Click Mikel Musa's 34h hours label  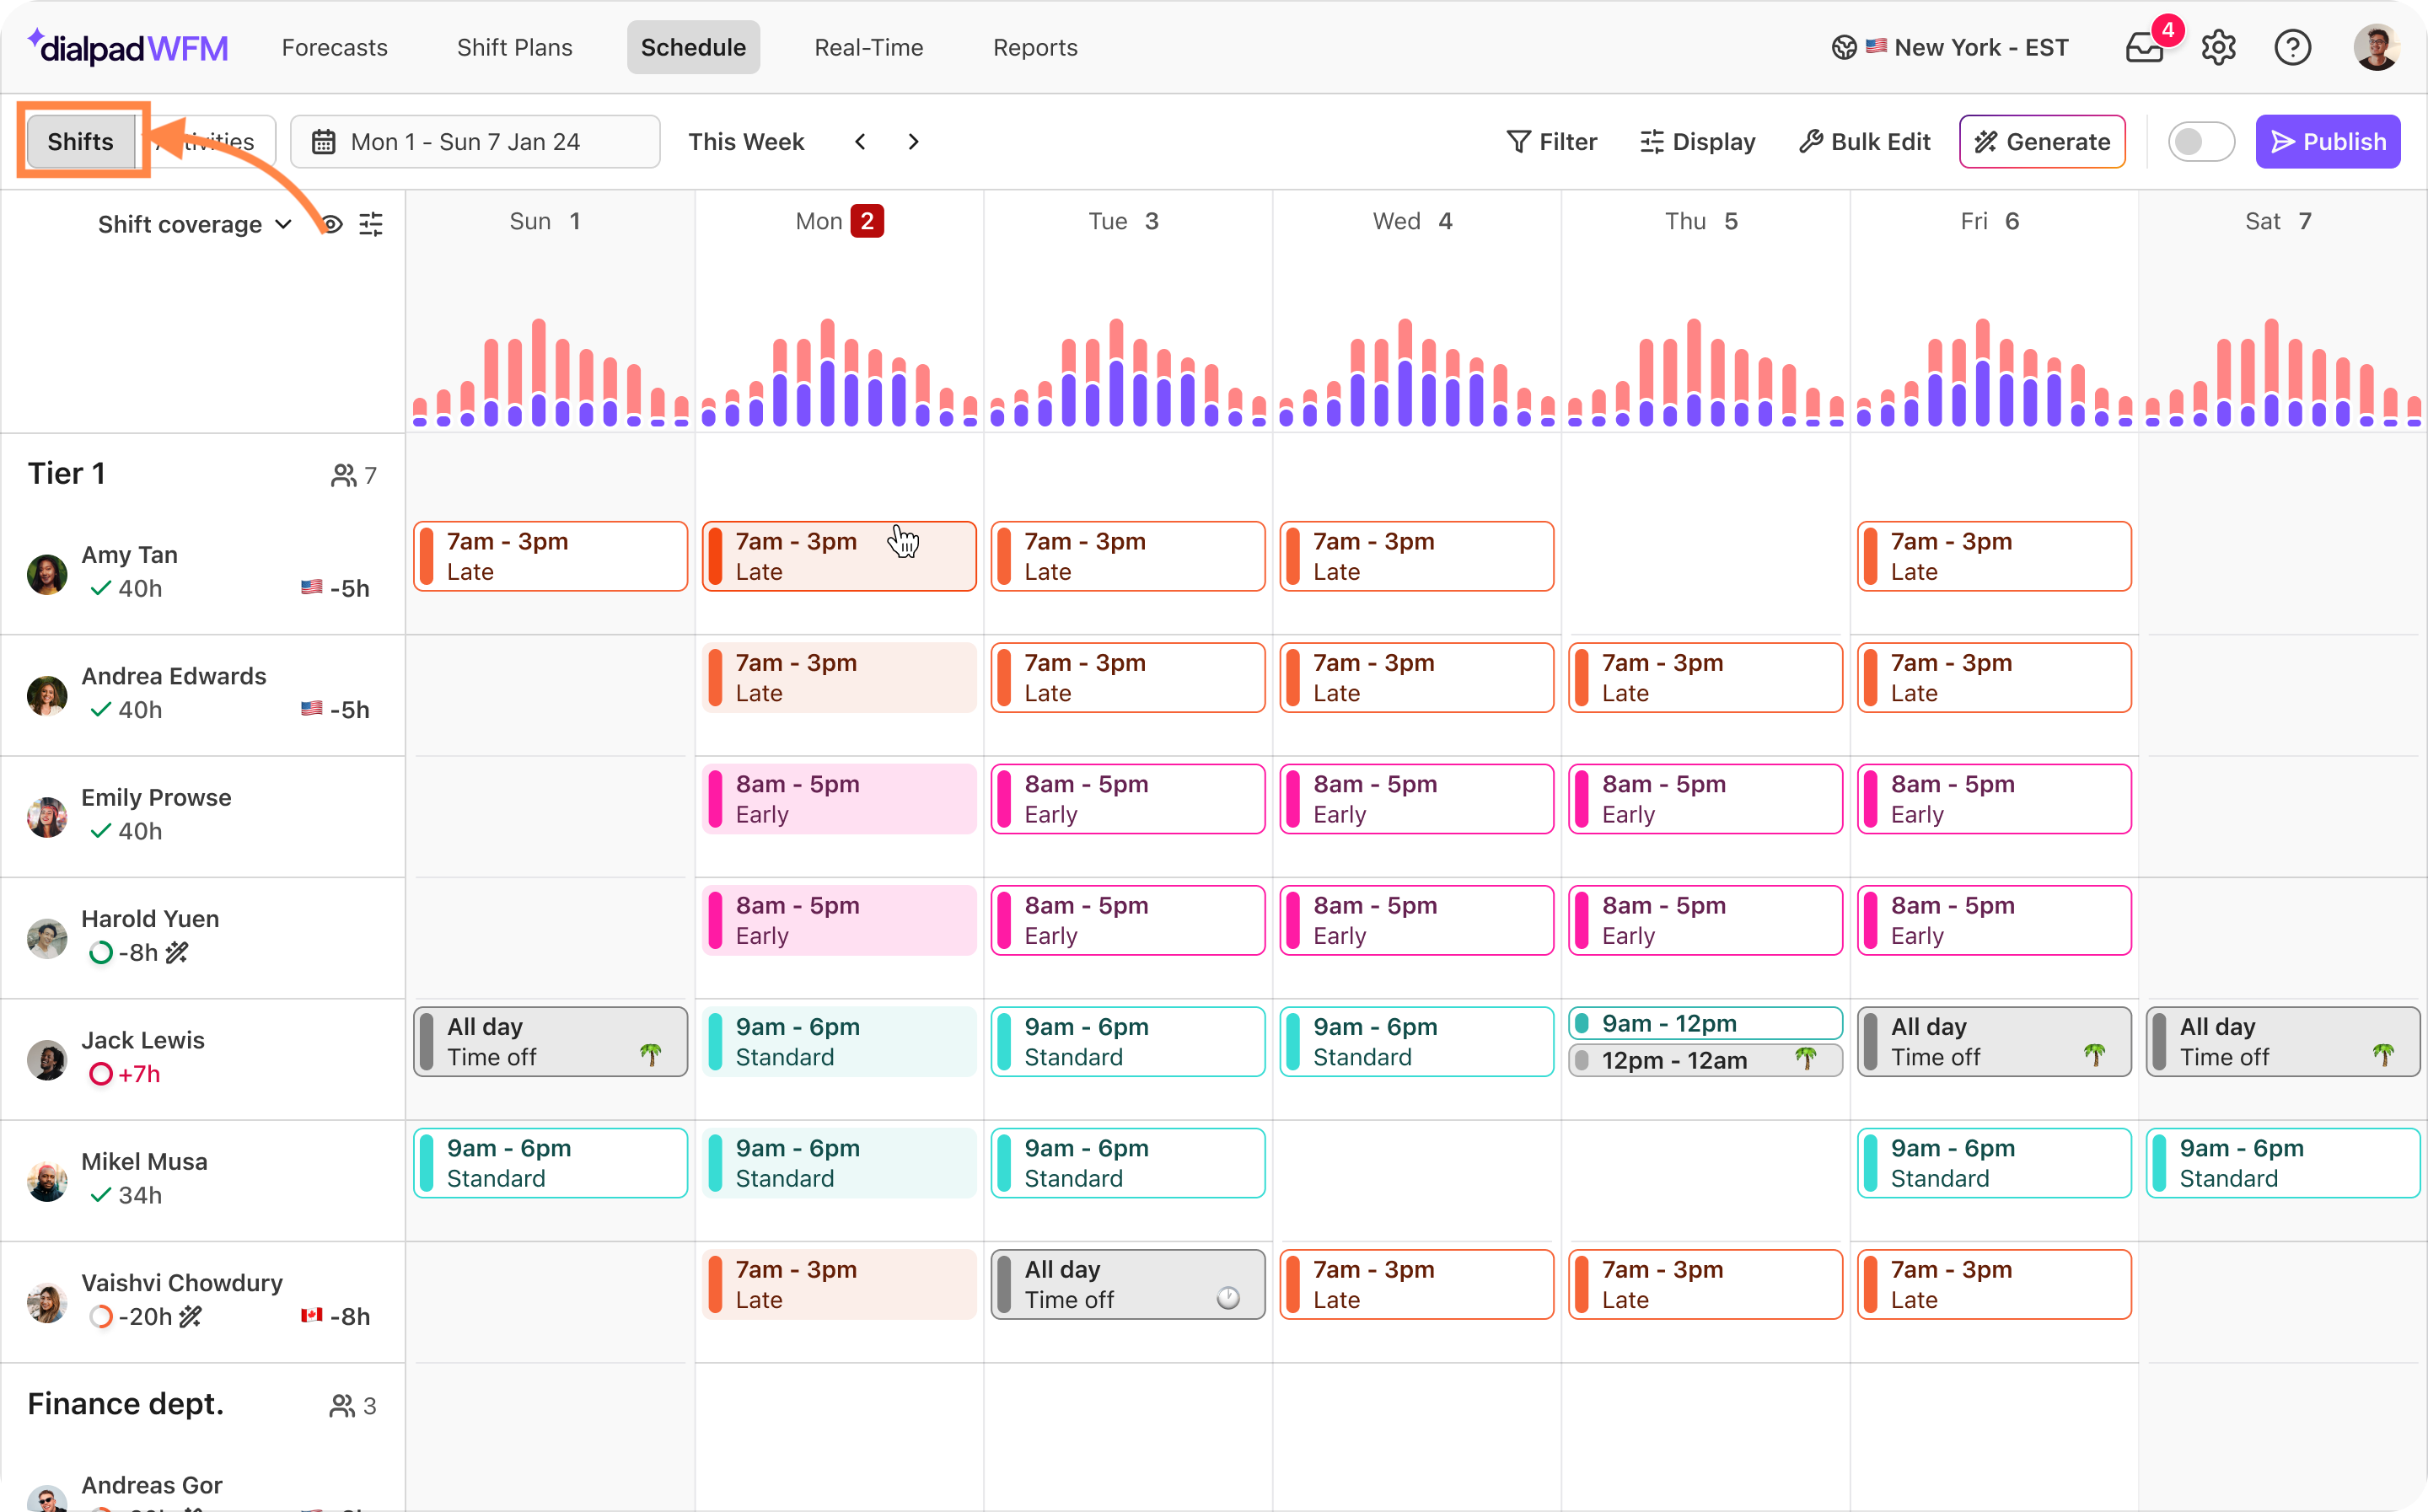140,1195
